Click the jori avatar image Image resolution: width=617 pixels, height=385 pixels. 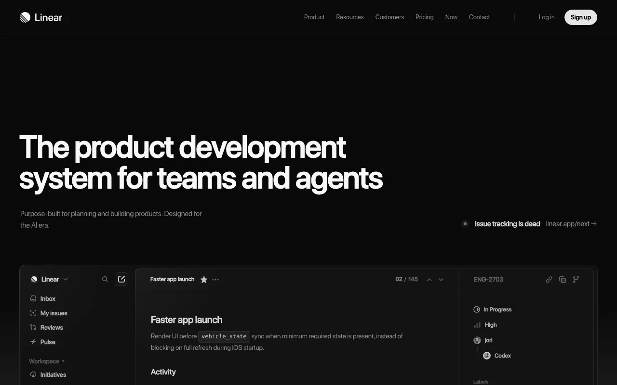tap(477, 340)
